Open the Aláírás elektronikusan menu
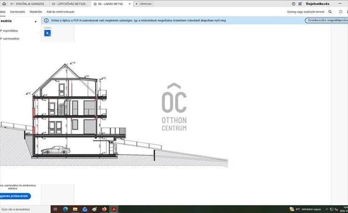This screenshot has height=213, width=348. tap(60, 12)
